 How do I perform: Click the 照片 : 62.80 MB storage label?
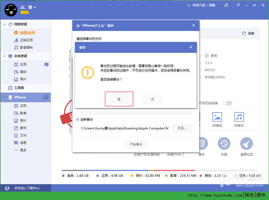tap(148, 176)
